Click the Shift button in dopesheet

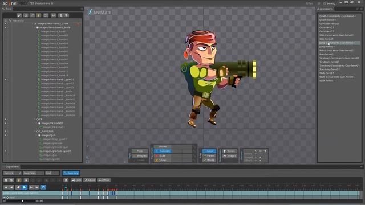76,180
